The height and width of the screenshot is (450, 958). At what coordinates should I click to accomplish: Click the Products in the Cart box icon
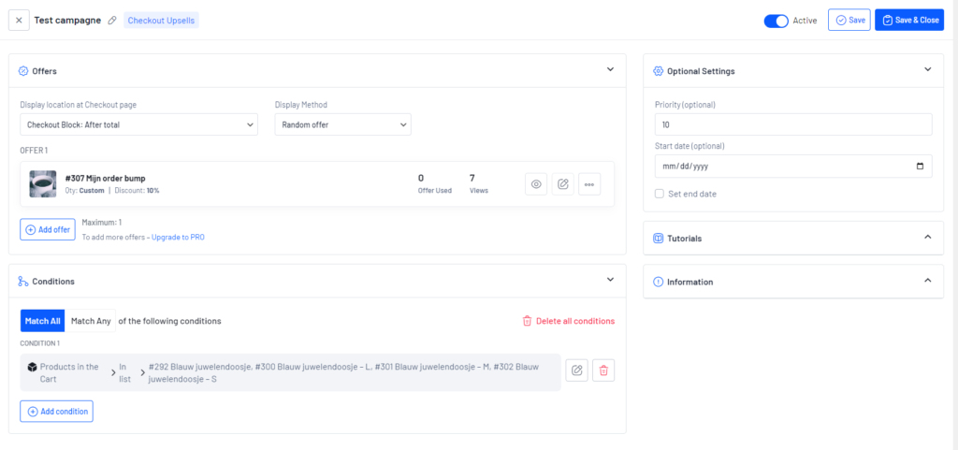coord(33,367)
